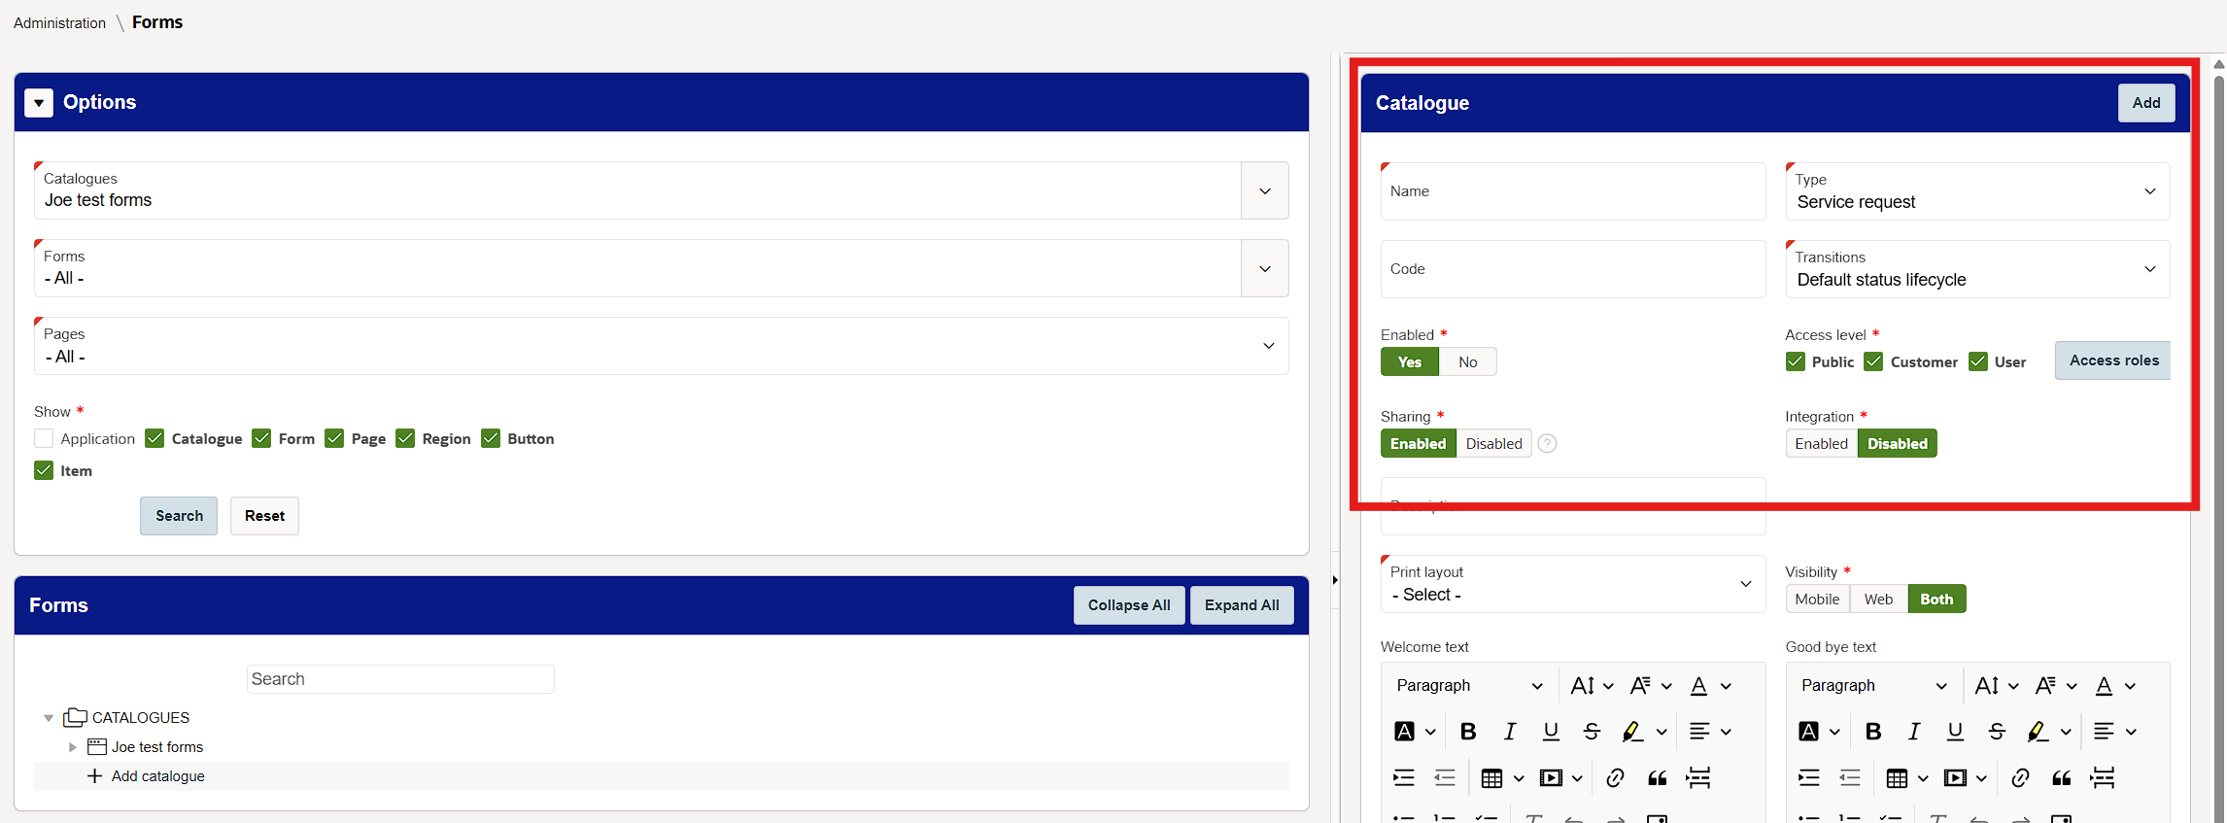This screenshot has width=2227, height=823.
Task: Click Insert table in Good bye text editor
Action: pyautogui.click(x=1897, y=777)
